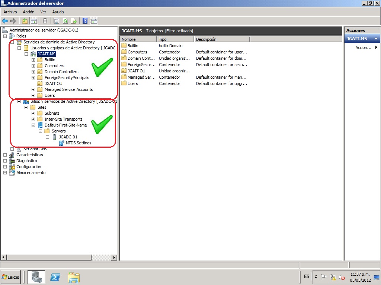Expand Inter-Site Transports node

click(33, 119)
